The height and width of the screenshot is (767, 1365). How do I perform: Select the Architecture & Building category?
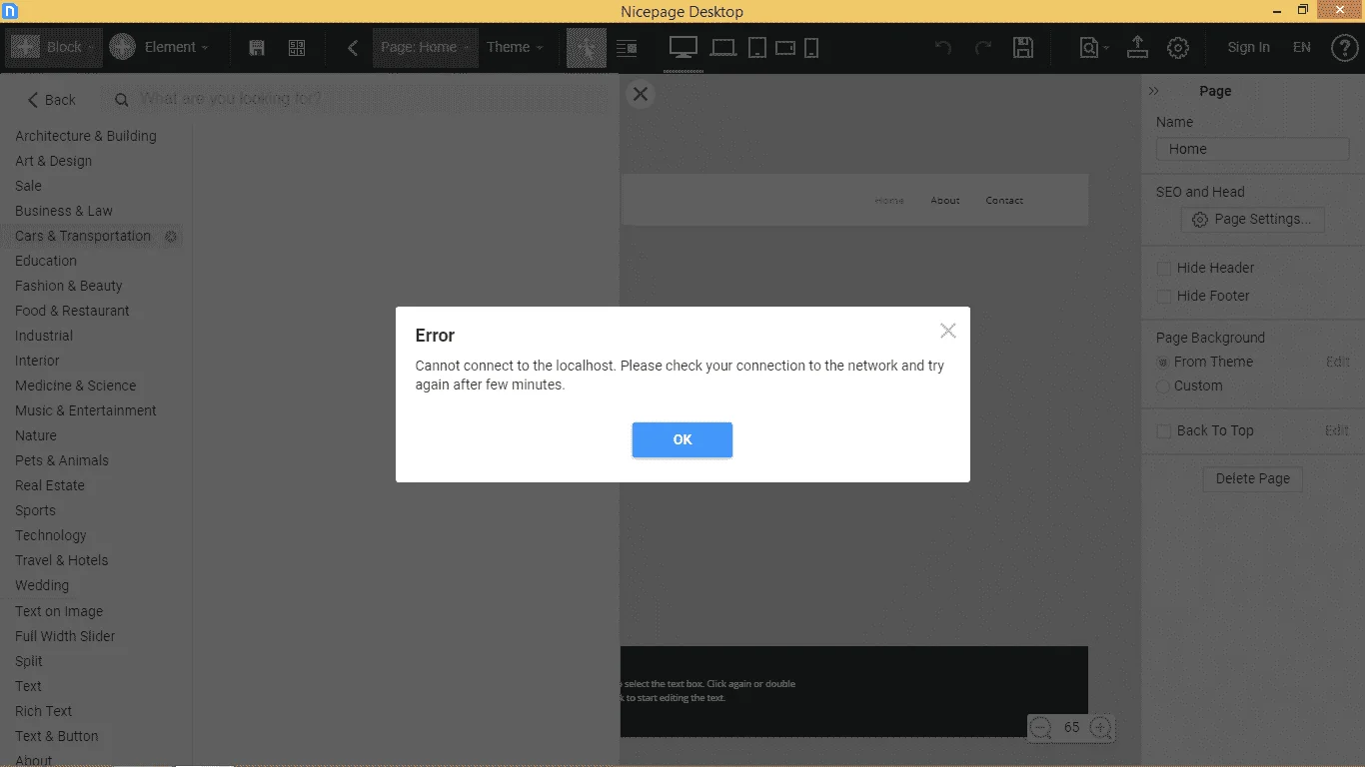tap(86, 136)
